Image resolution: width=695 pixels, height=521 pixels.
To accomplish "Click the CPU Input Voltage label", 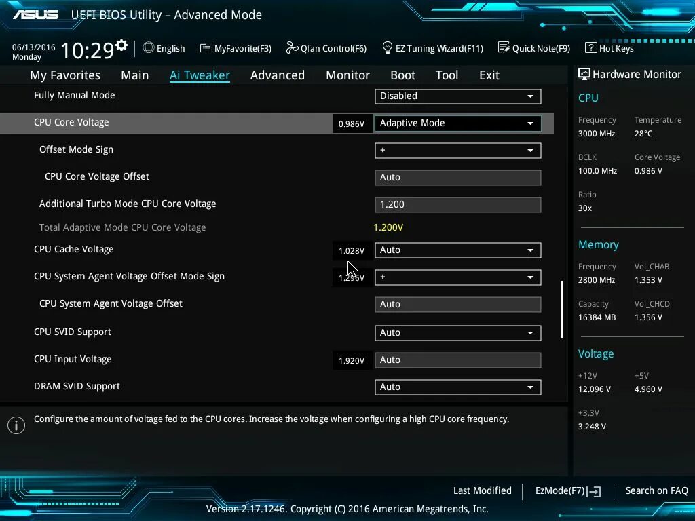I will click(73, 359).
